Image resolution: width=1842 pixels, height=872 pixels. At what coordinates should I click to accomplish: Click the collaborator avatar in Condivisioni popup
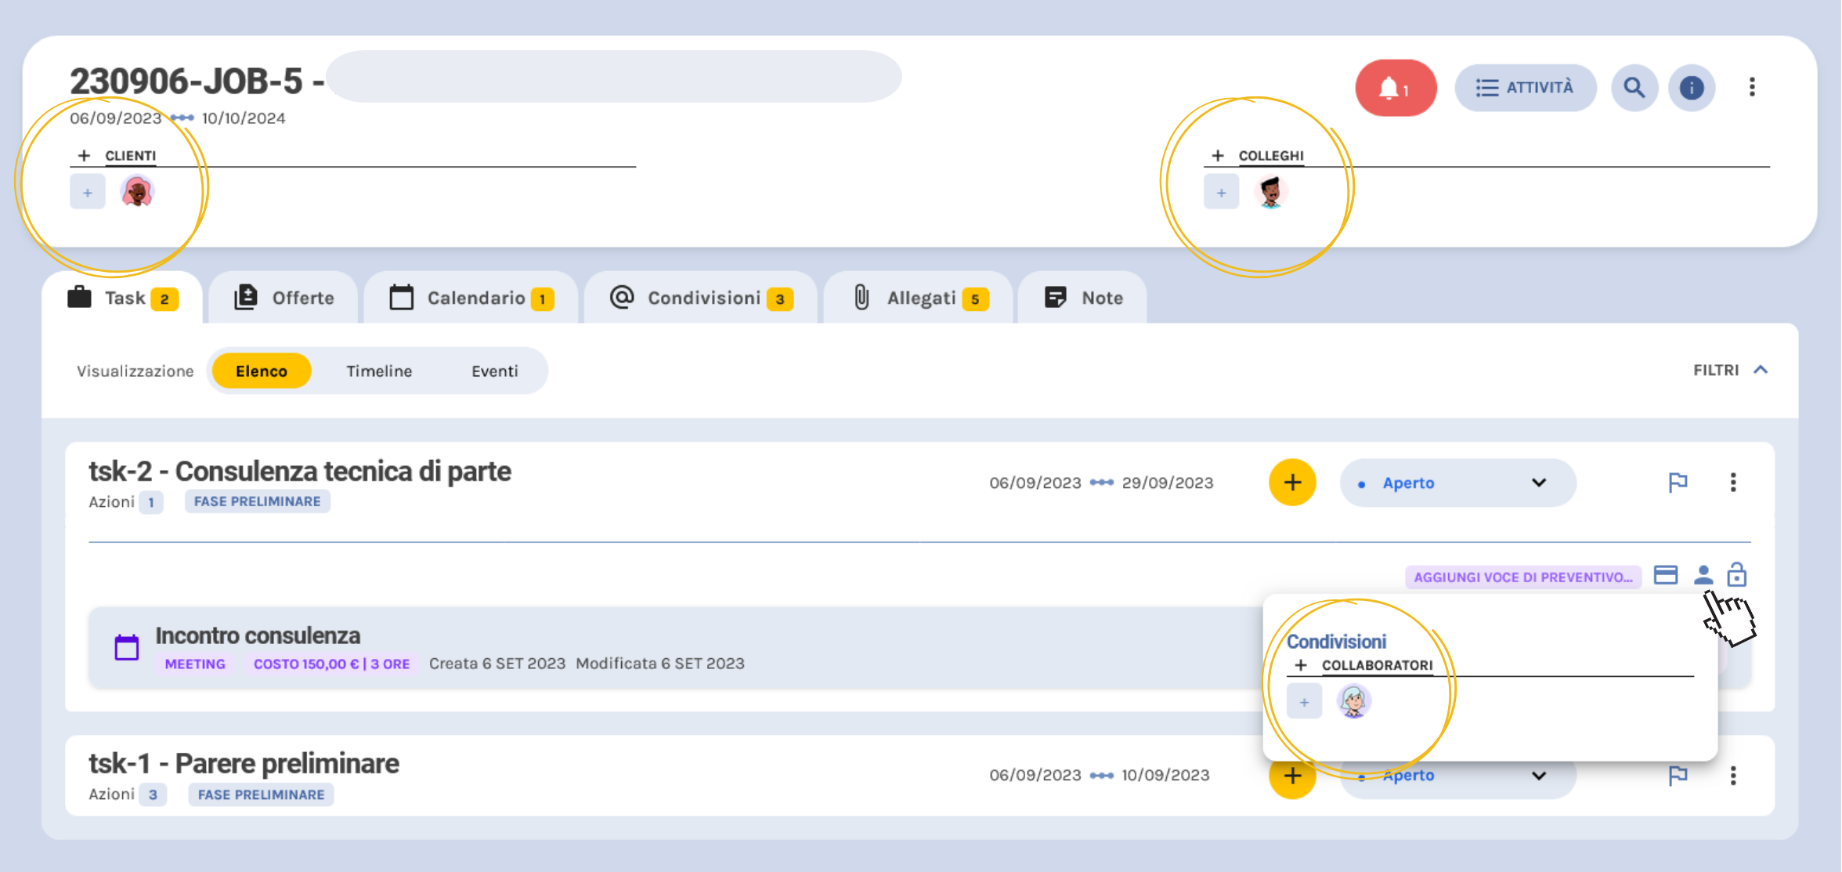(x=1353, y=701)
